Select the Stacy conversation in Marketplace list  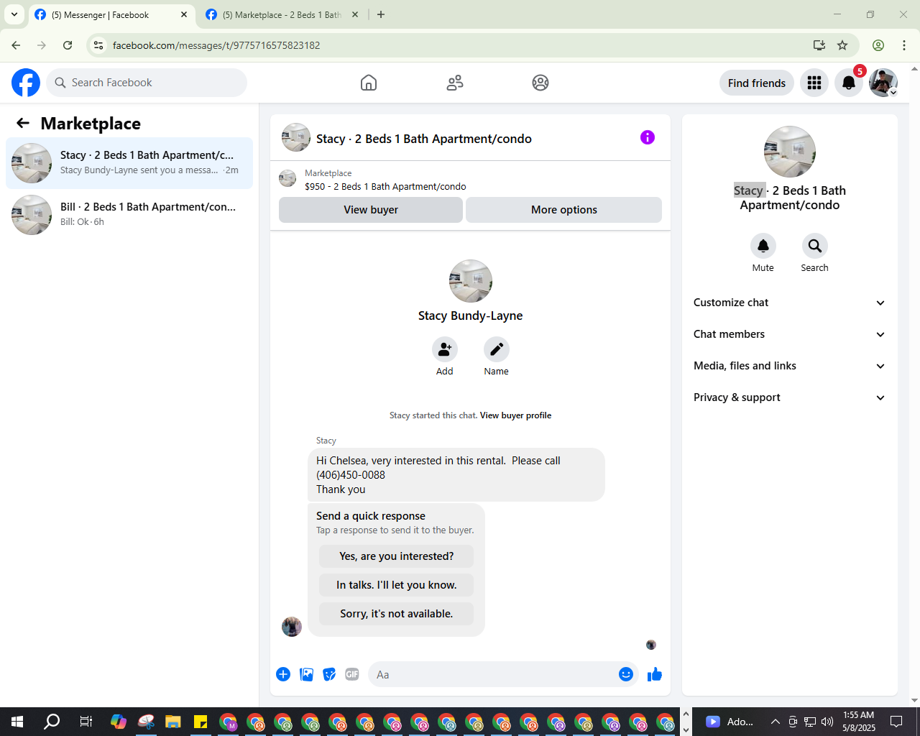click(x=129, y=163)
